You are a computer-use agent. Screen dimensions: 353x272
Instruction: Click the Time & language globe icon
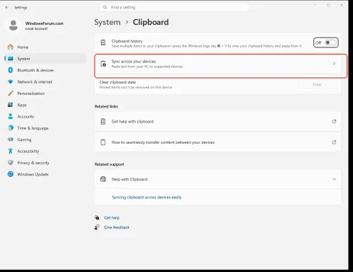tap(11, 127)
